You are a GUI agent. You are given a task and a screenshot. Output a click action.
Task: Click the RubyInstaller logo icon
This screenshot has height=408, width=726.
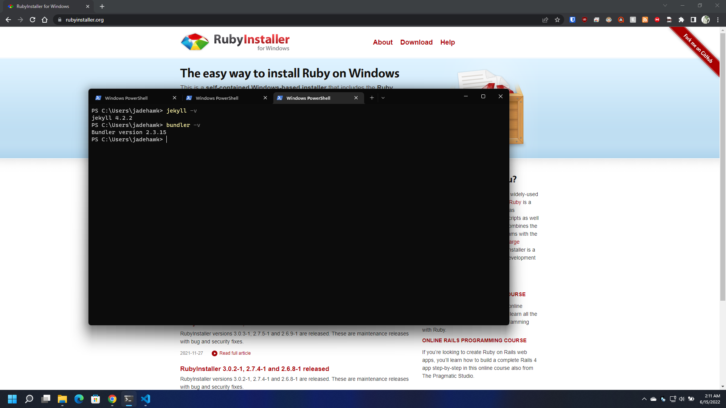point(194,42)
